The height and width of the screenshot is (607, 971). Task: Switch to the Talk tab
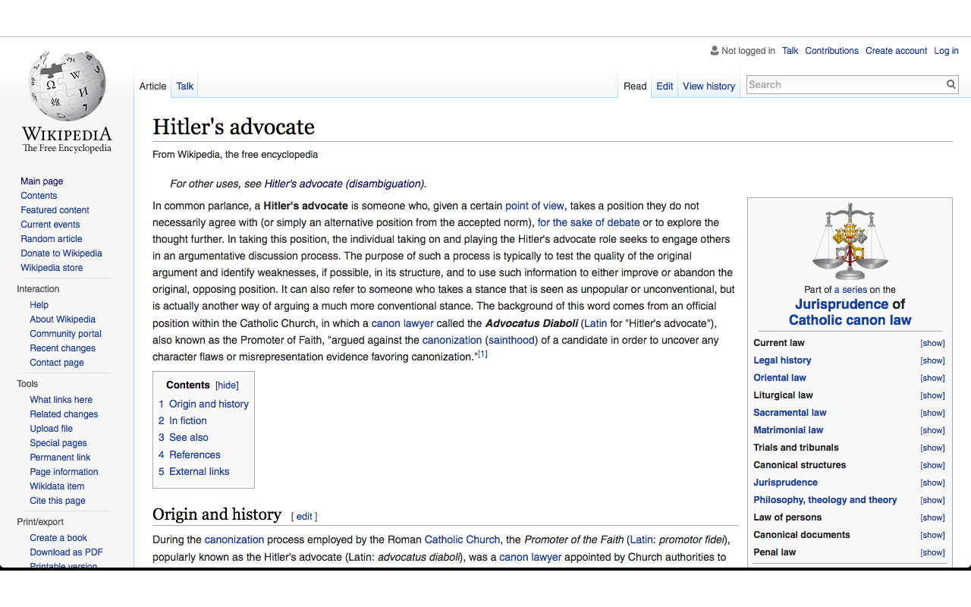click(184, 86)
